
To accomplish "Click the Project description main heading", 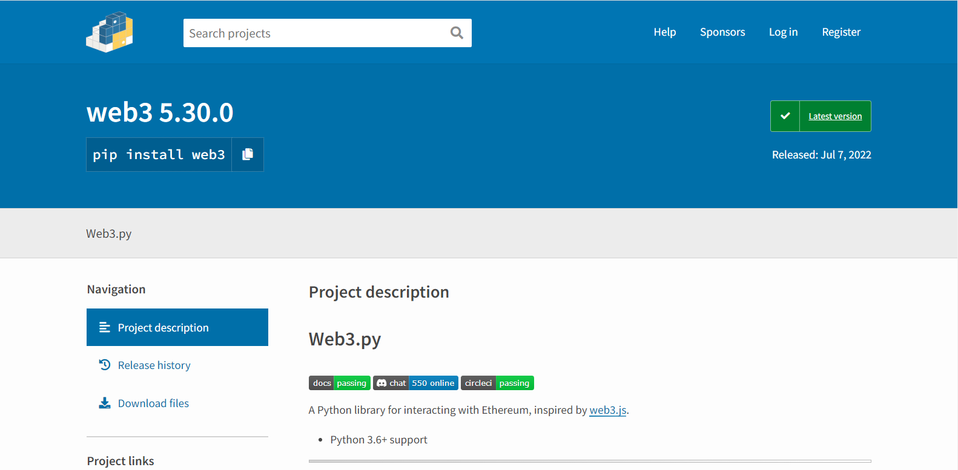I will point(379,292).
